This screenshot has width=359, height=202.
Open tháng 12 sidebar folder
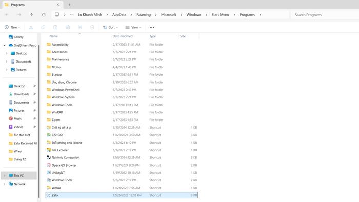(x=17, y=159)
